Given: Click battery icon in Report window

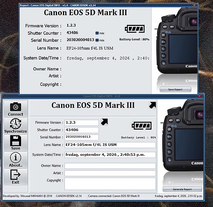Looking at the screenshot, I should tap(135, 29).
